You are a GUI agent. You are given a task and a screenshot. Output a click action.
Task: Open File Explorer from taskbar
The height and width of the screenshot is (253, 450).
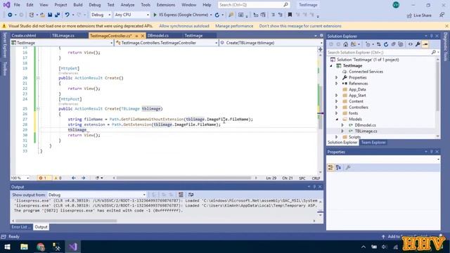[24, 247]
